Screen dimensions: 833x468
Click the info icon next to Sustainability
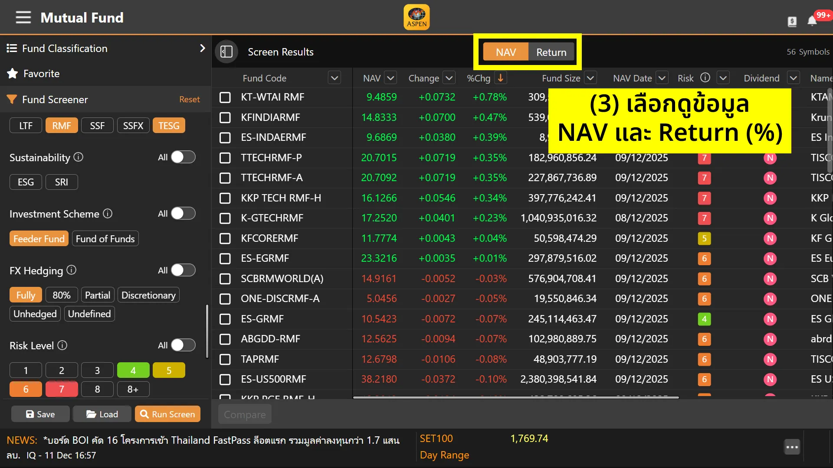pos(79,157)
